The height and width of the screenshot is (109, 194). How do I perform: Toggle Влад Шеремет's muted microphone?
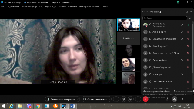[188, 46]
